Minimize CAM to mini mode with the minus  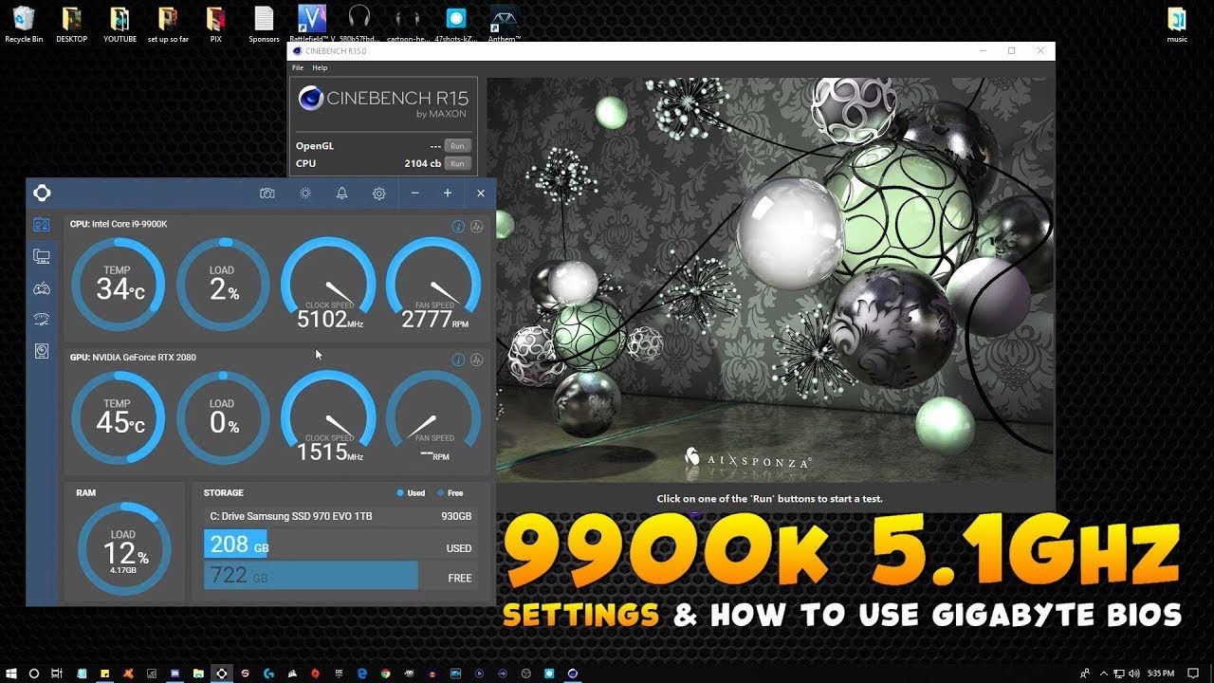pos(414,194)
